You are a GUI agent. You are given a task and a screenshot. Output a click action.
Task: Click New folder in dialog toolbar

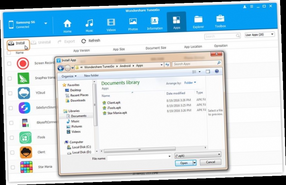(x=91, y=75)
